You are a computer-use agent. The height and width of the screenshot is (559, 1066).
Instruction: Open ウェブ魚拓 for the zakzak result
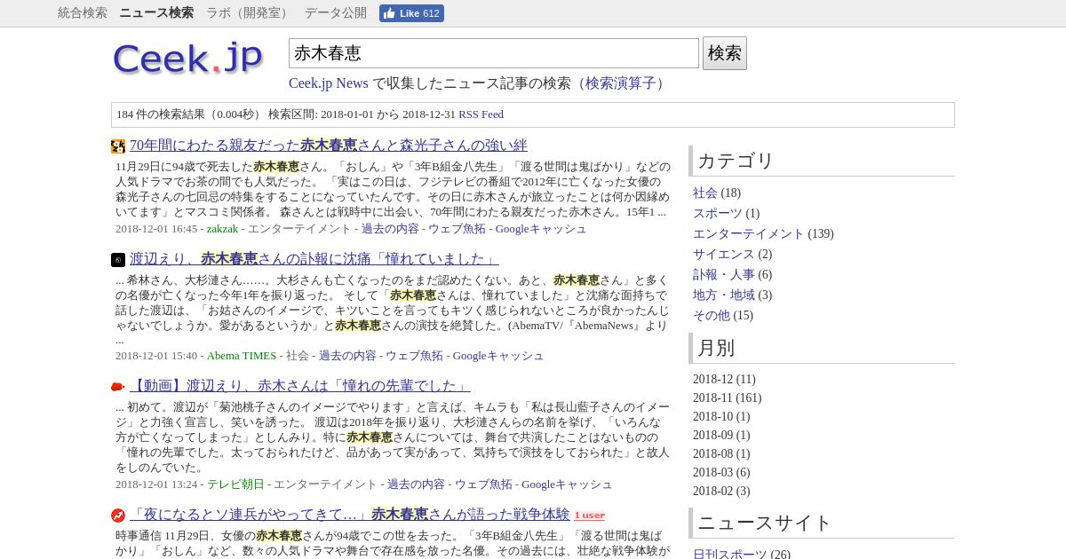457,229
